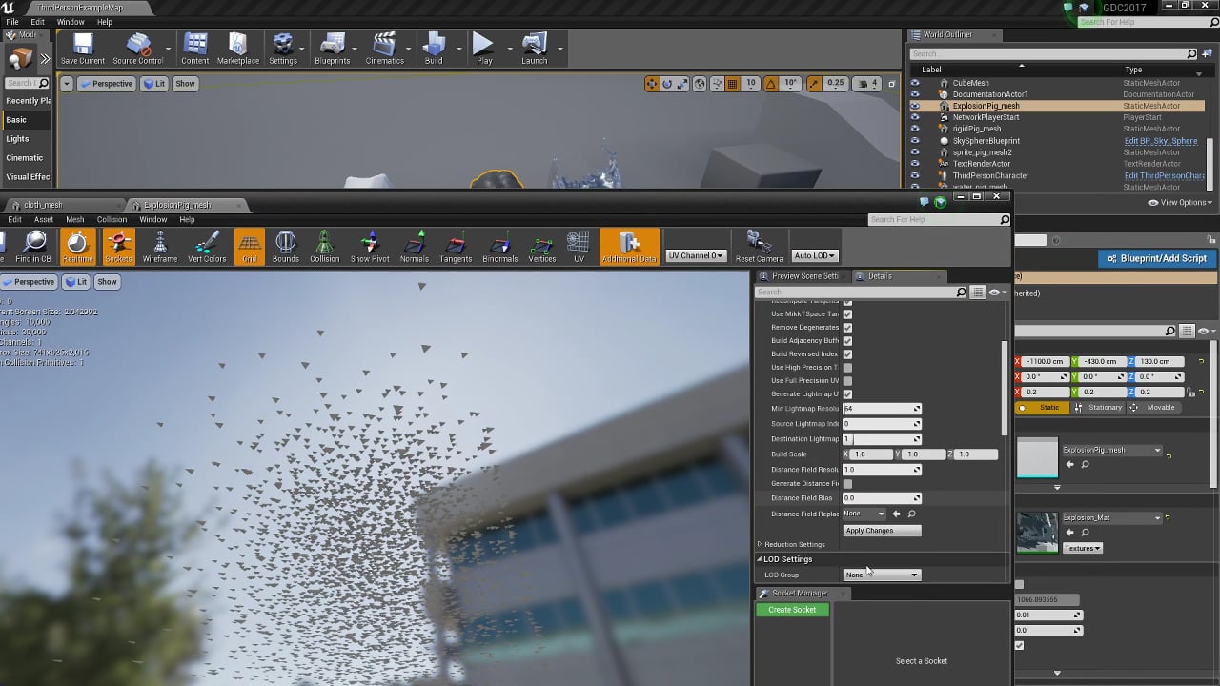Toggle the Grid icon
The image size is (1220, 686).
coord(250,247)
